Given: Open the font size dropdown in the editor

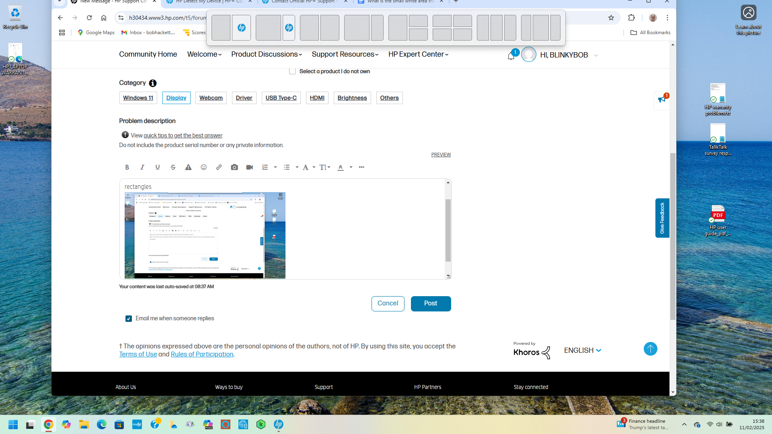Looking at the screenshot, I should coord(325,167).
